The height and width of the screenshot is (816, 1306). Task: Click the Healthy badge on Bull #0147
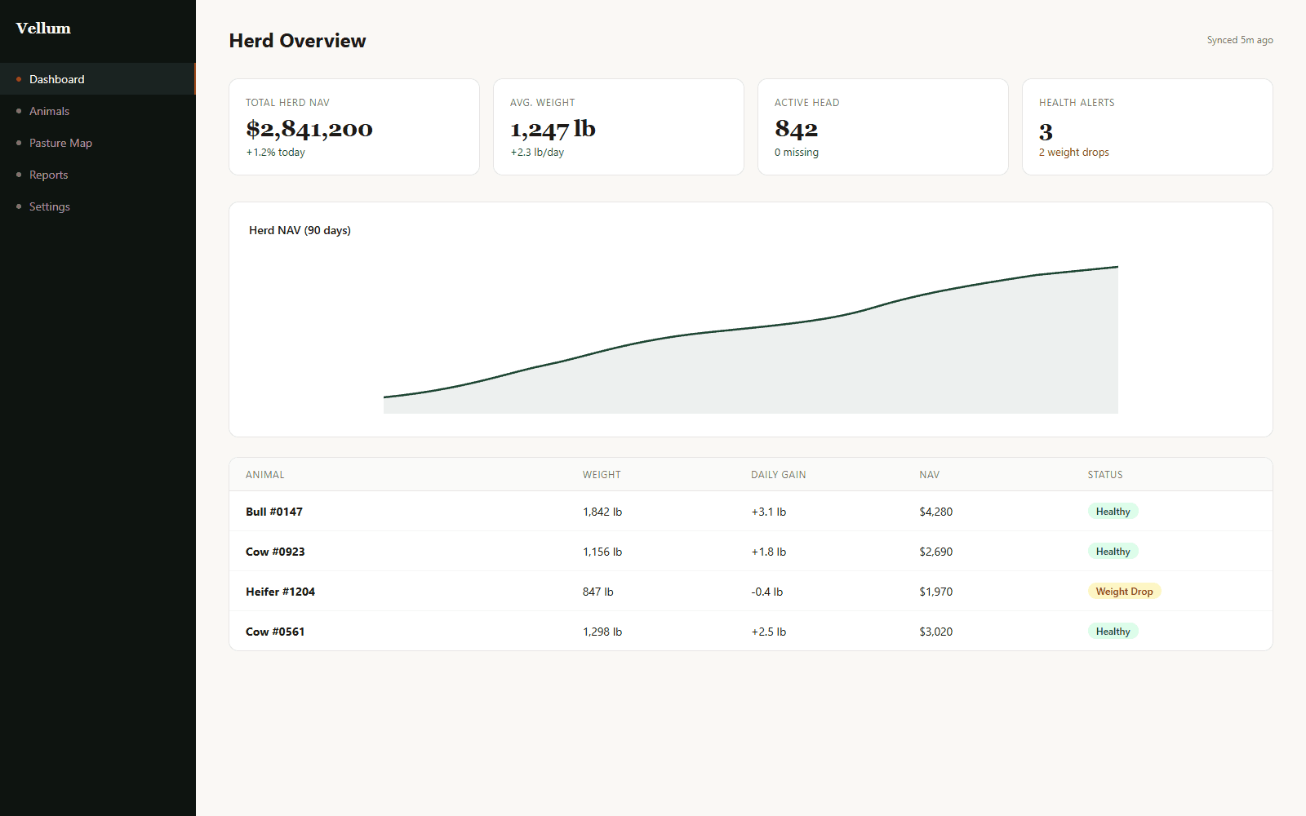(x=1113, y=511)
